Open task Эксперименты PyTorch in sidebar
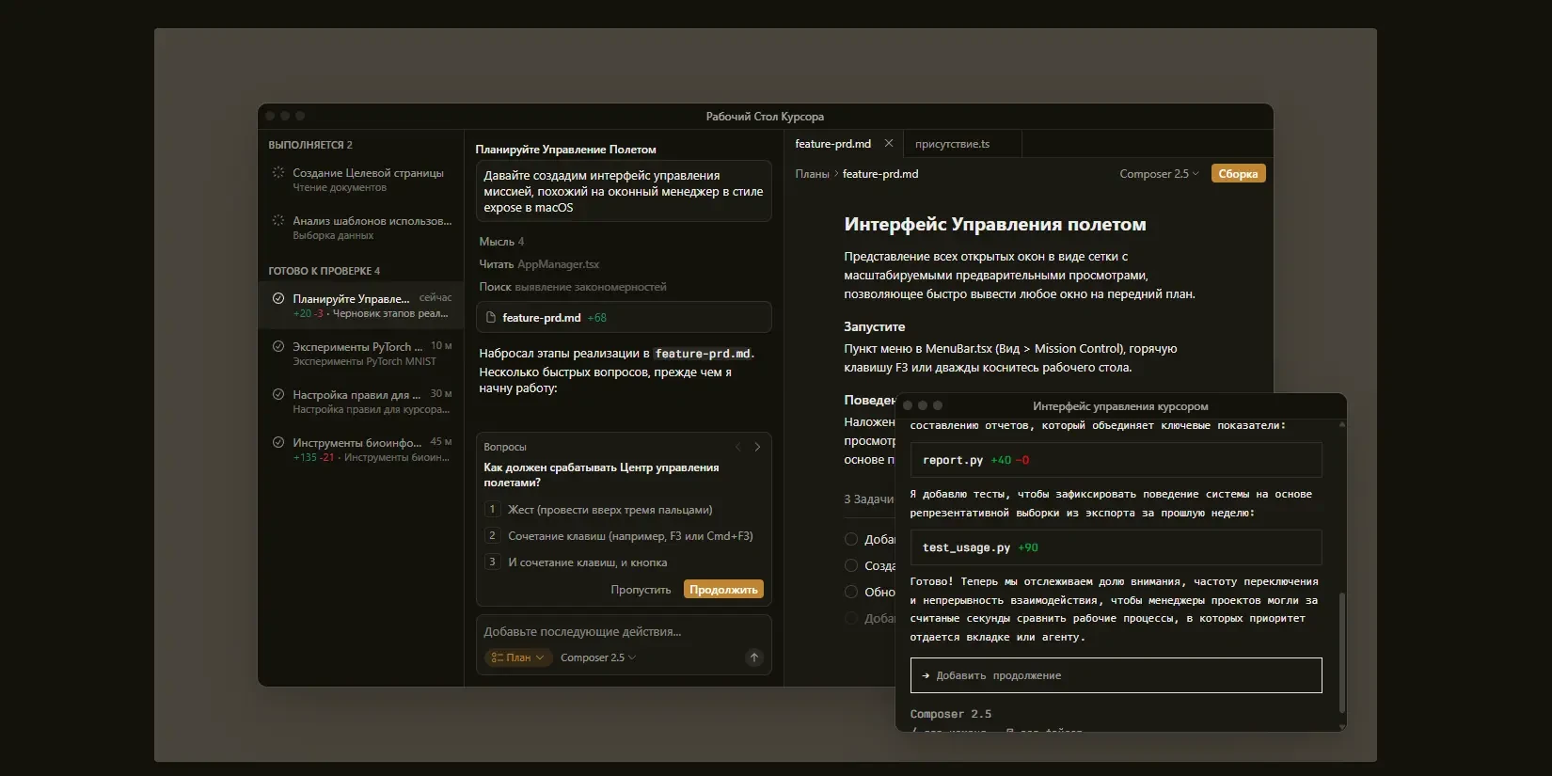This screenshot has width=1552, height=776. [361, 354]
